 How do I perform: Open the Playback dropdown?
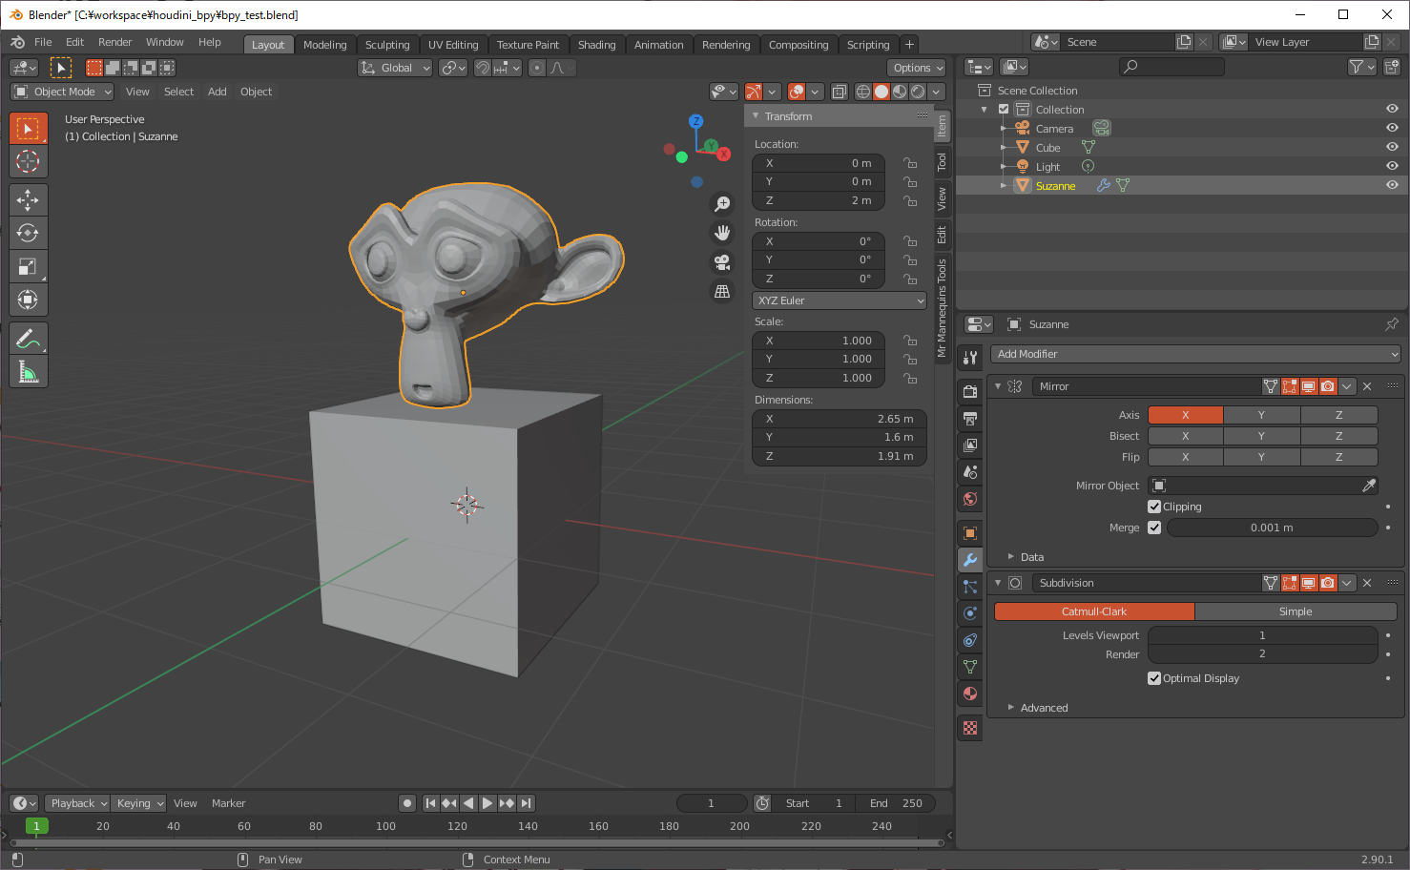tap(77, 803)
